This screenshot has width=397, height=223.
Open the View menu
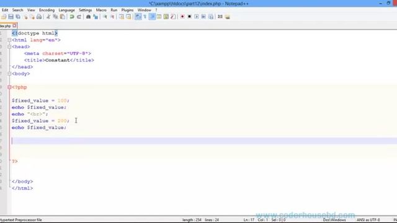click(31, 10)
